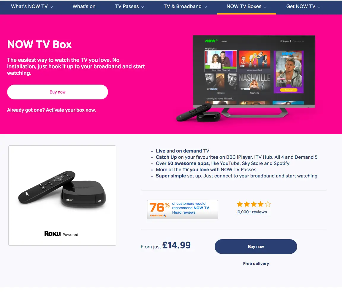The height and width of the screenshot is (292, 342).
Task: Click the Read reviews link
Action: (x=184, y=212)
